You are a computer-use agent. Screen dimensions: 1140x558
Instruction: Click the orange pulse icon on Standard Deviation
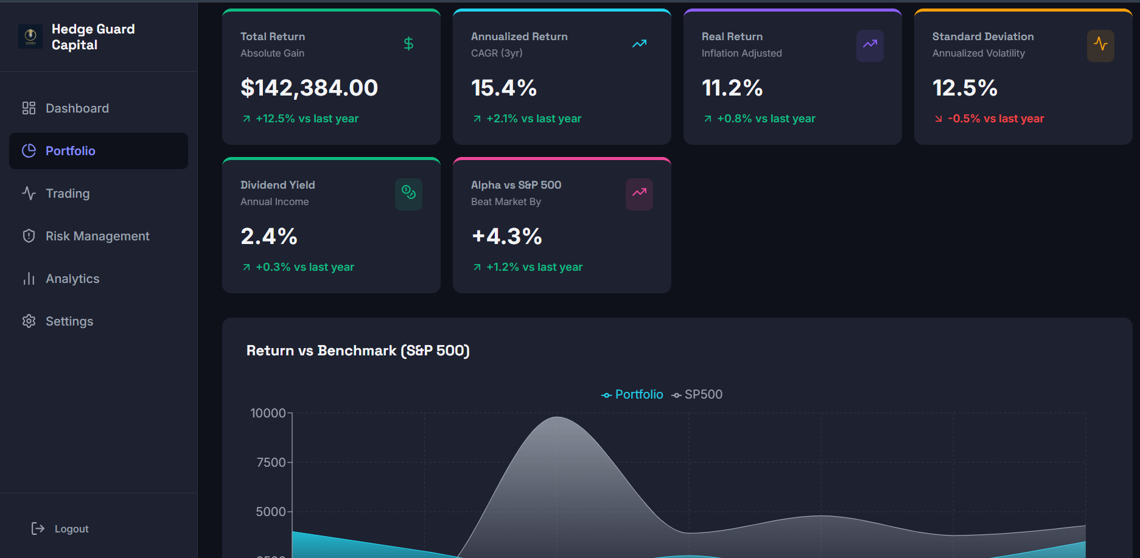(1100, 46)
